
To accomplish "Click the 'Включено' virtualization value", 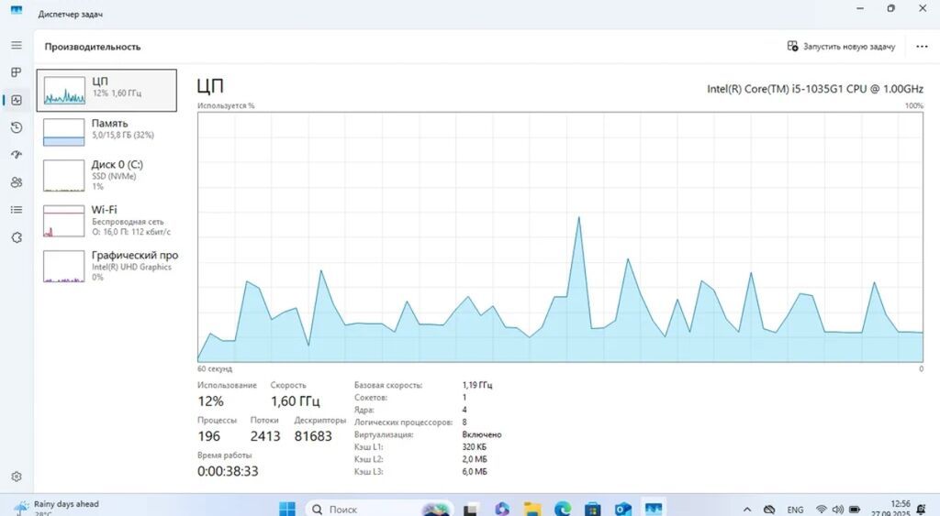I will (x=482, y=434).
